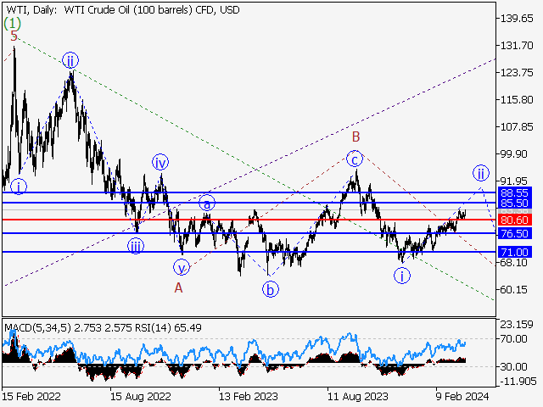Click the 76.50 blue price level tag
The height and width of the screenshot is (407, 543).
coord(515,233)
